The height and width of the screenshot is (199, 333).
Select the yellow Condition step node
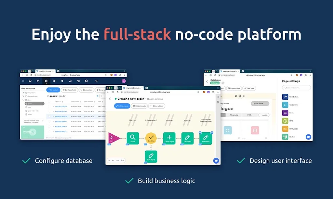click(x=151, y=138)
